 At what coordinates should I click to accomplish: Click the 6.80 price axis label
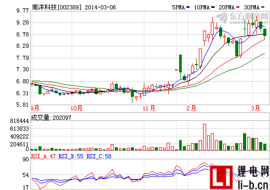(22, 81)
